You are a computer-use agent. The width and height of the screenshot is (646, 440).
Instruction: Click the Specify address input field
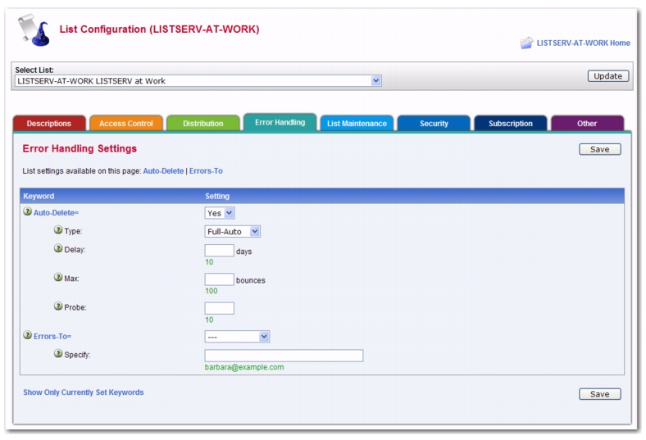coord(284,356)
